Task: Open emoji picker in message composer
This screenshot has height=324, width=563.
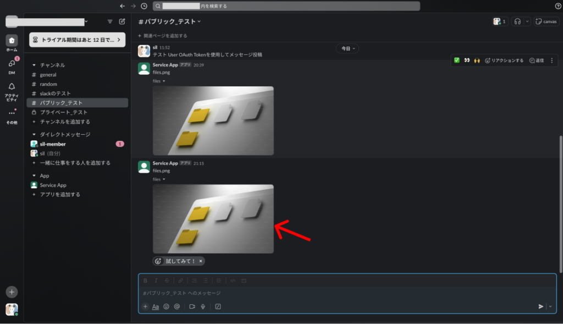Action: 166,306
